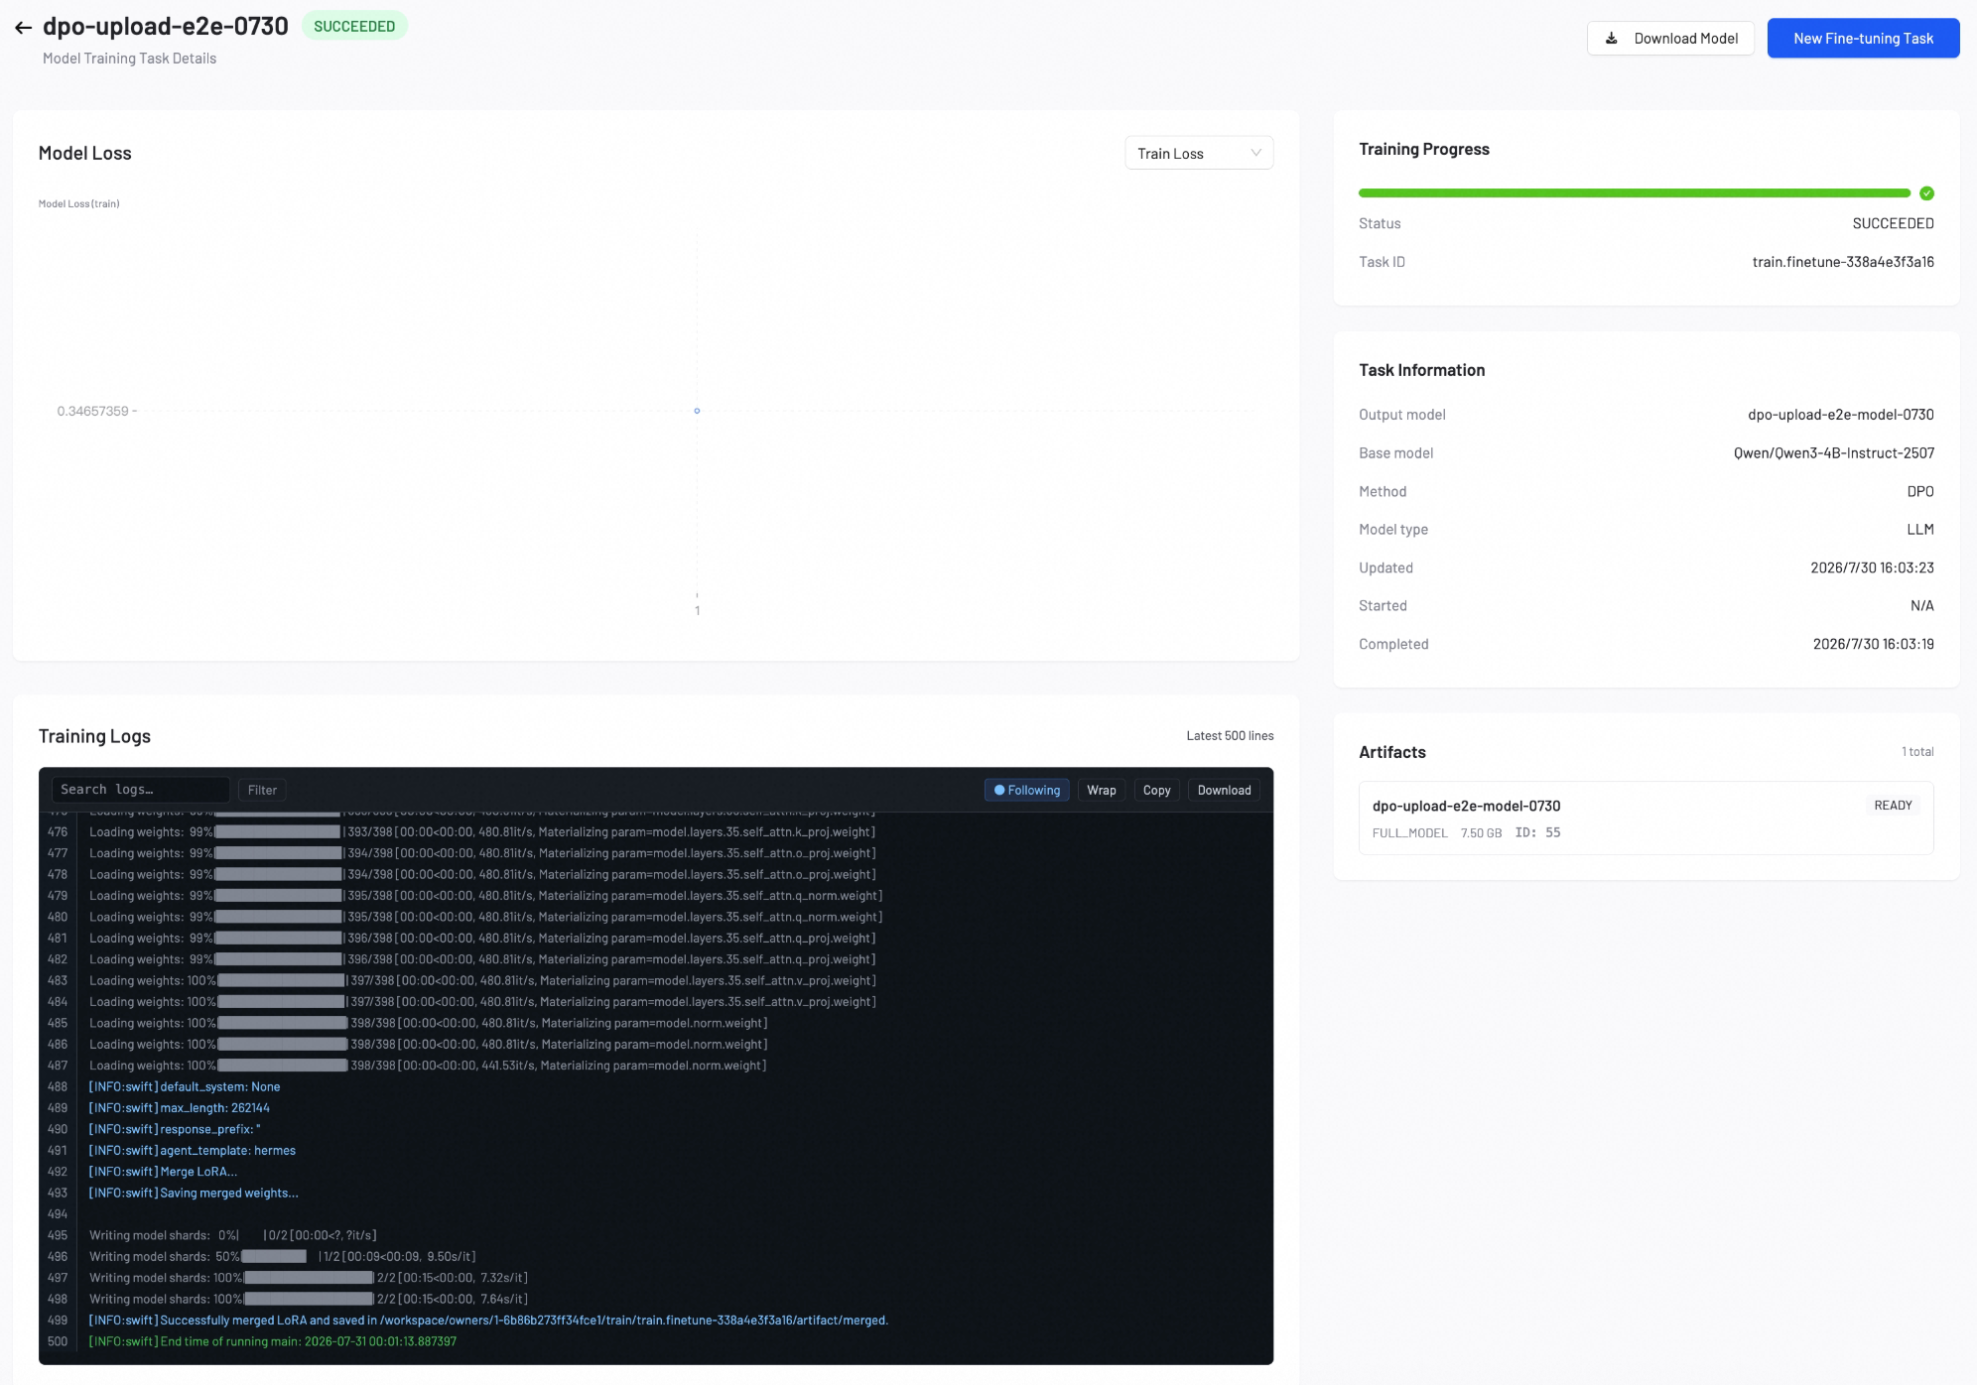1977x1385 pixels.
Task: Click log line 496 Writing model shards 50%
Action: tap(283, 1257)
